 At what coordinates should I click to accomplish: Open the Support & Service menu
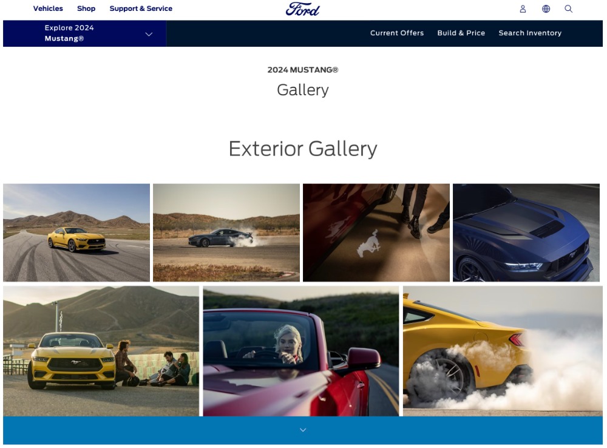click(x=141, y=8)
